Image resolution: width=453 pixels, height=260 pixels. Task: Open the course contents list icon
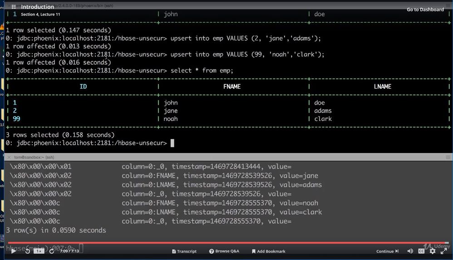tap(14, 7)
